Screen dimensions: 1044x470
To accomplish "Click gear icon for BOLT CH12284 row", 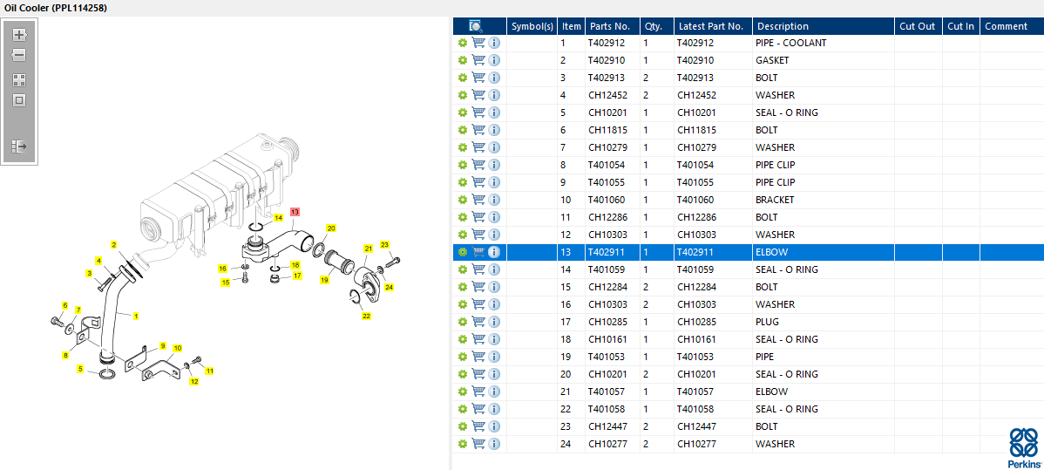I will pos(463,287).
